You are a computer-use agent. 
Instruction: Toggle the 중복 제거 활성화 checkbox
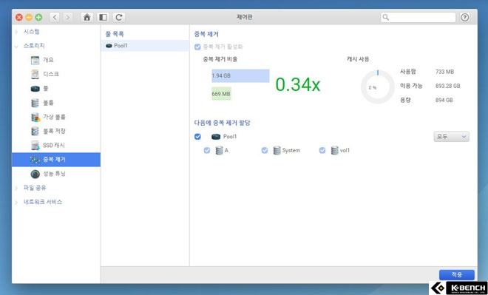pos(197,47)
